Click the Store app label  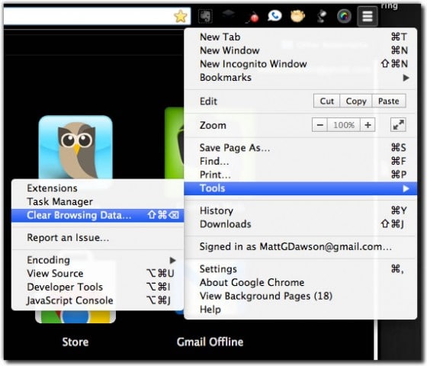tap(75, 342)
